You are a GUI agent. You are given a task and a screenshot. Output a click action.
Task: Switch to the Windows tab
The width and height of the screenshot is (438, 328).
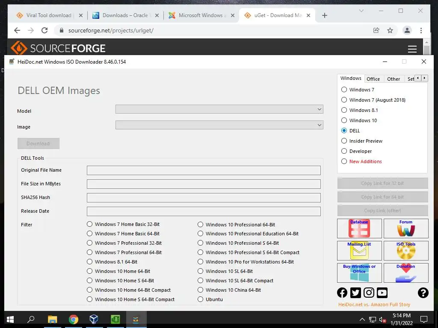(351, 78)
